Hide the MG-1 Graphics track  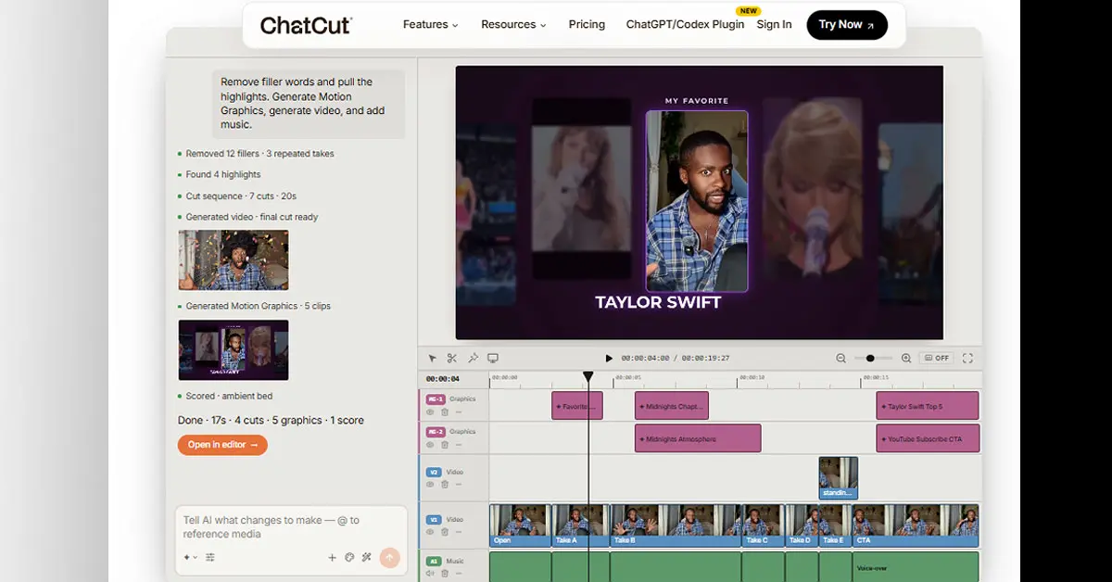pos(430,411)
